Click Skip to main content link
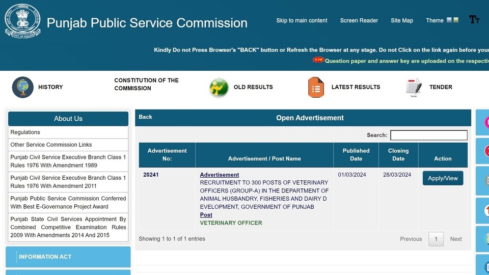Screen dimensions: 489x275 point(302,20)
